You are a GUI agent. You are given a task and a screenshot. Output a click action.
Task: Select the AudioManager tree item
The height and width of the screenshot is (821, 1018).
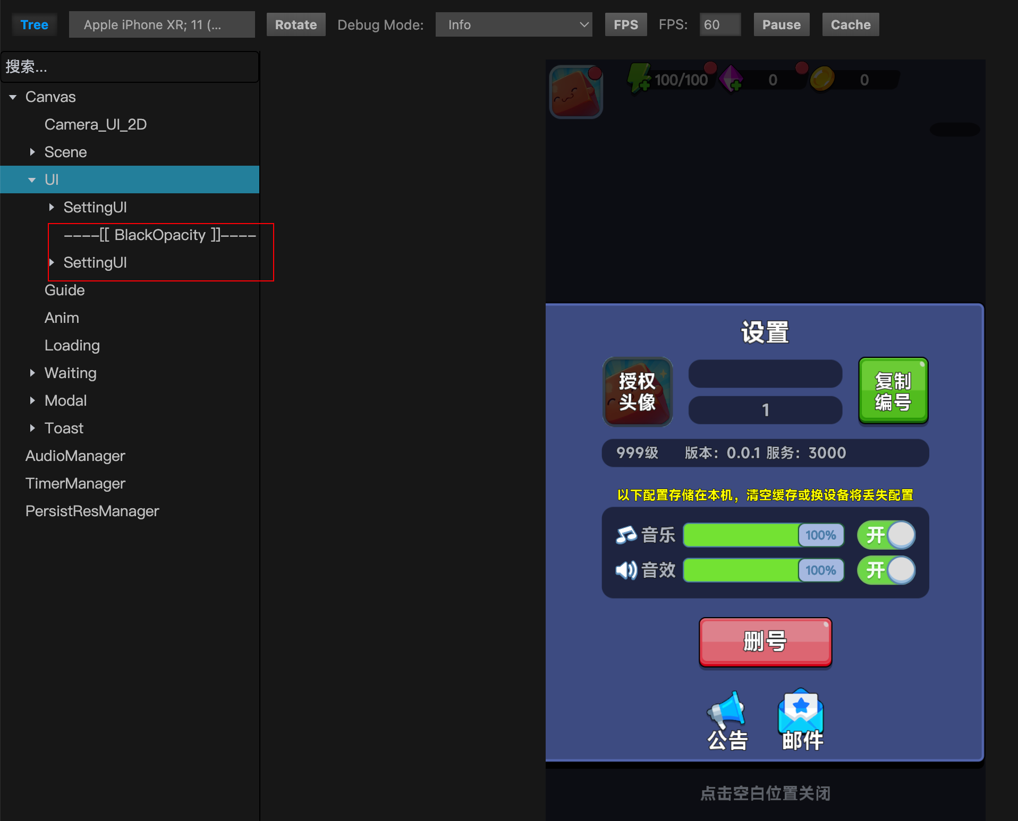click(75, 456)
